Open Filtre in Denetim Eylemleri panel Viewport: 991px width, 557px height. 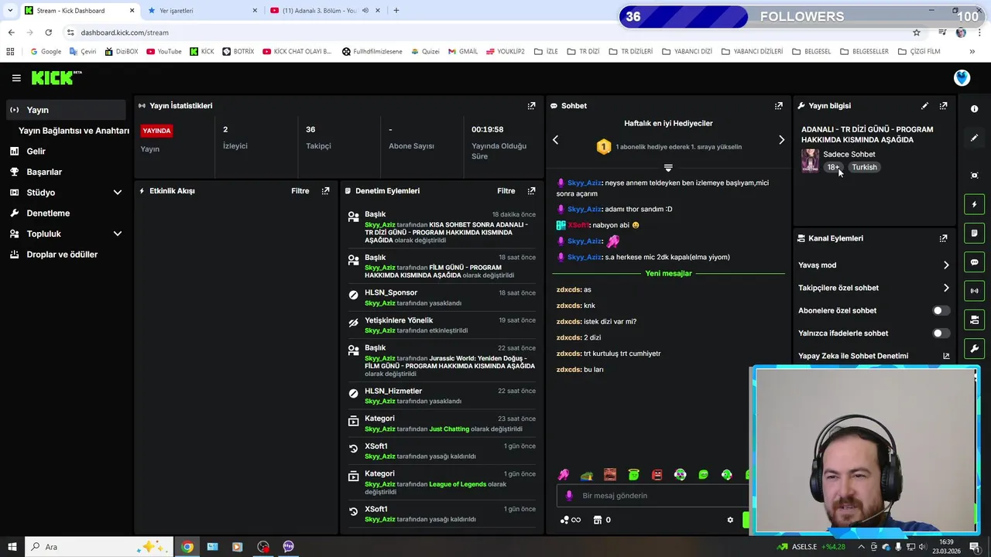506,191
